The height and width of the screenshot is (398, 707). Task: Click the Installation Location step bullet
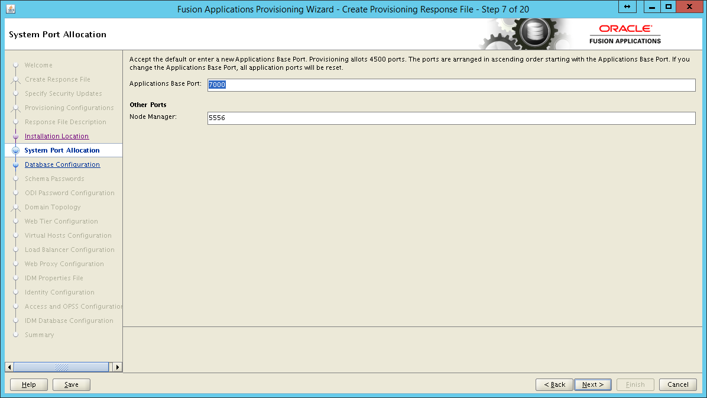16,136
